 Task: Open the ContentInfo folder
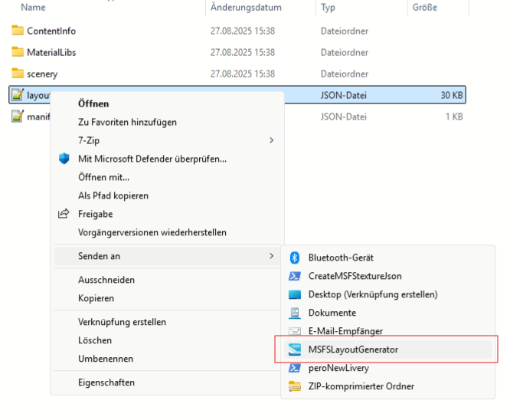(51, 31)
